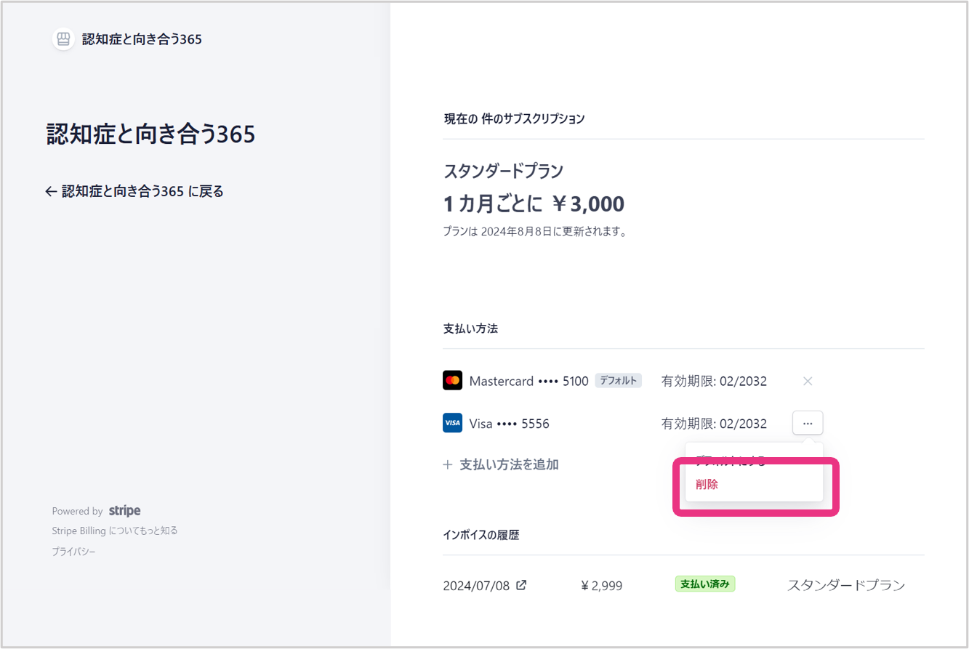Click the Visa card logo
The width and height of the screenshot is (969, 649).
452,423
